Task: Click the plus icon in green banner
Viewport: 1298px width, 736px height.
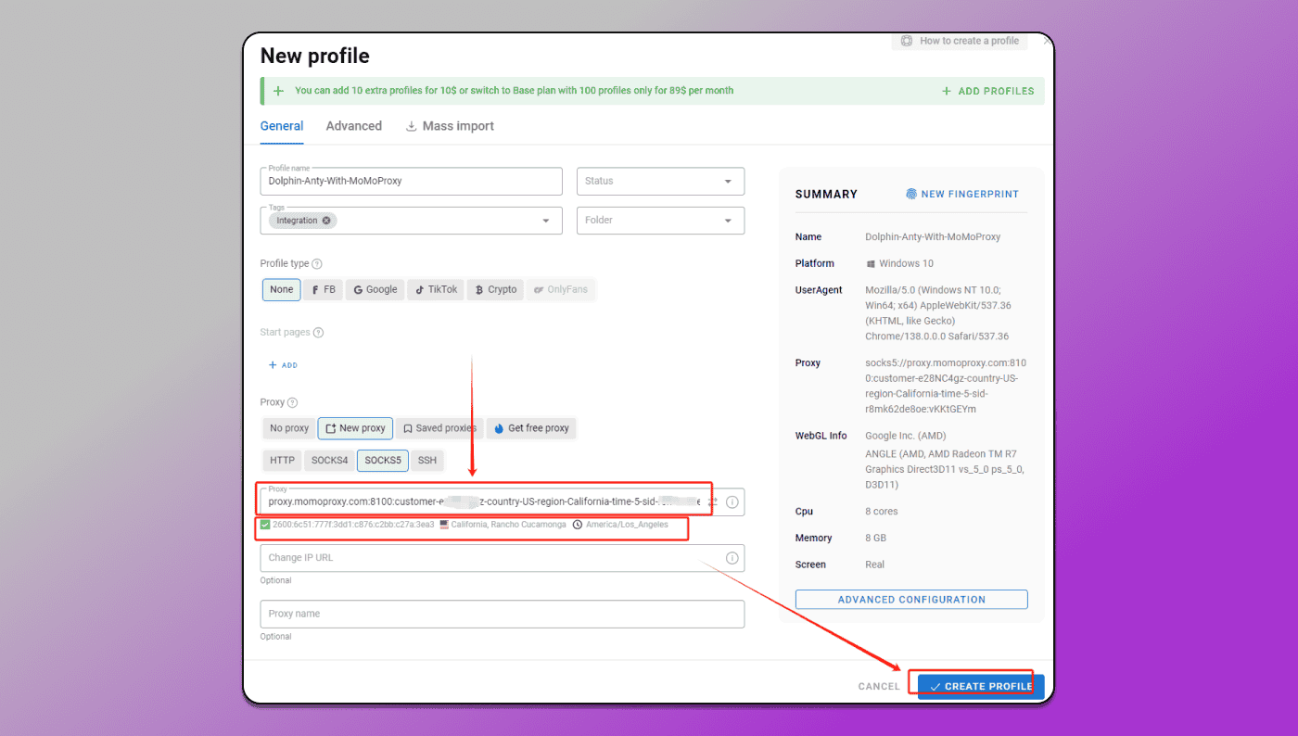Action: [x=278, y=91]
